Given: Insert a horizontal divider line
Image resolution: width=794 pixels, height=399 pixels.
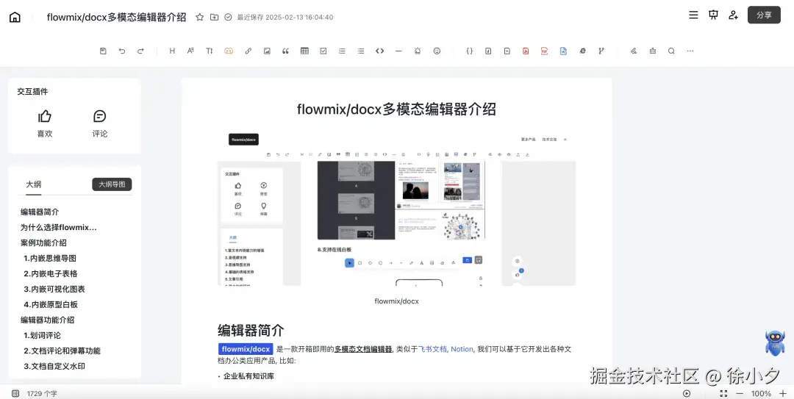Looking at the screenshot, I should tap(398, 51).
